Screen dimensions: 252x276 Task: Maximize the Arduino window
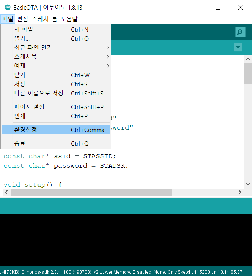click(218, 7)
